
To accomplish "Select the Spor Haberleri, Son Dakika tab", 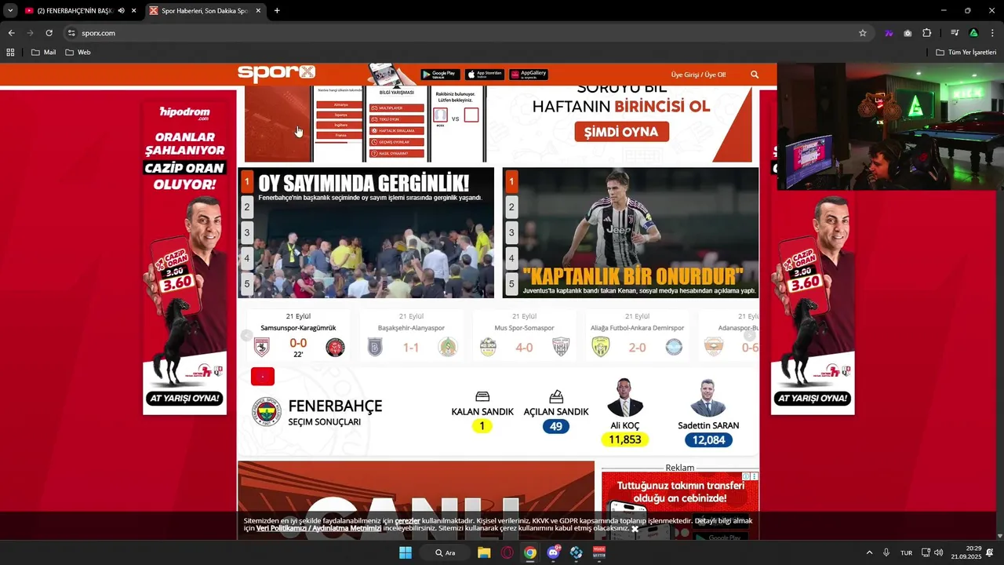I will tap(206, 11).
